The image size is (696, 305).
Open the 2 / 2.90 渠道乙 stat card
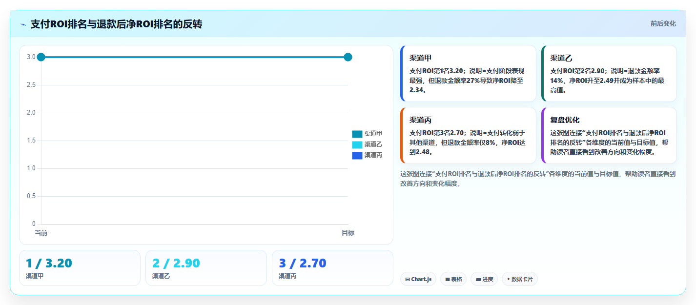click(x=206, y=268)
